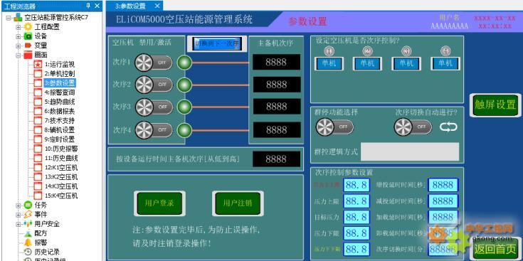This screenshot has width=523, height=261.
Task: Click the 用户安全 users icon
Action: [28, 224]
